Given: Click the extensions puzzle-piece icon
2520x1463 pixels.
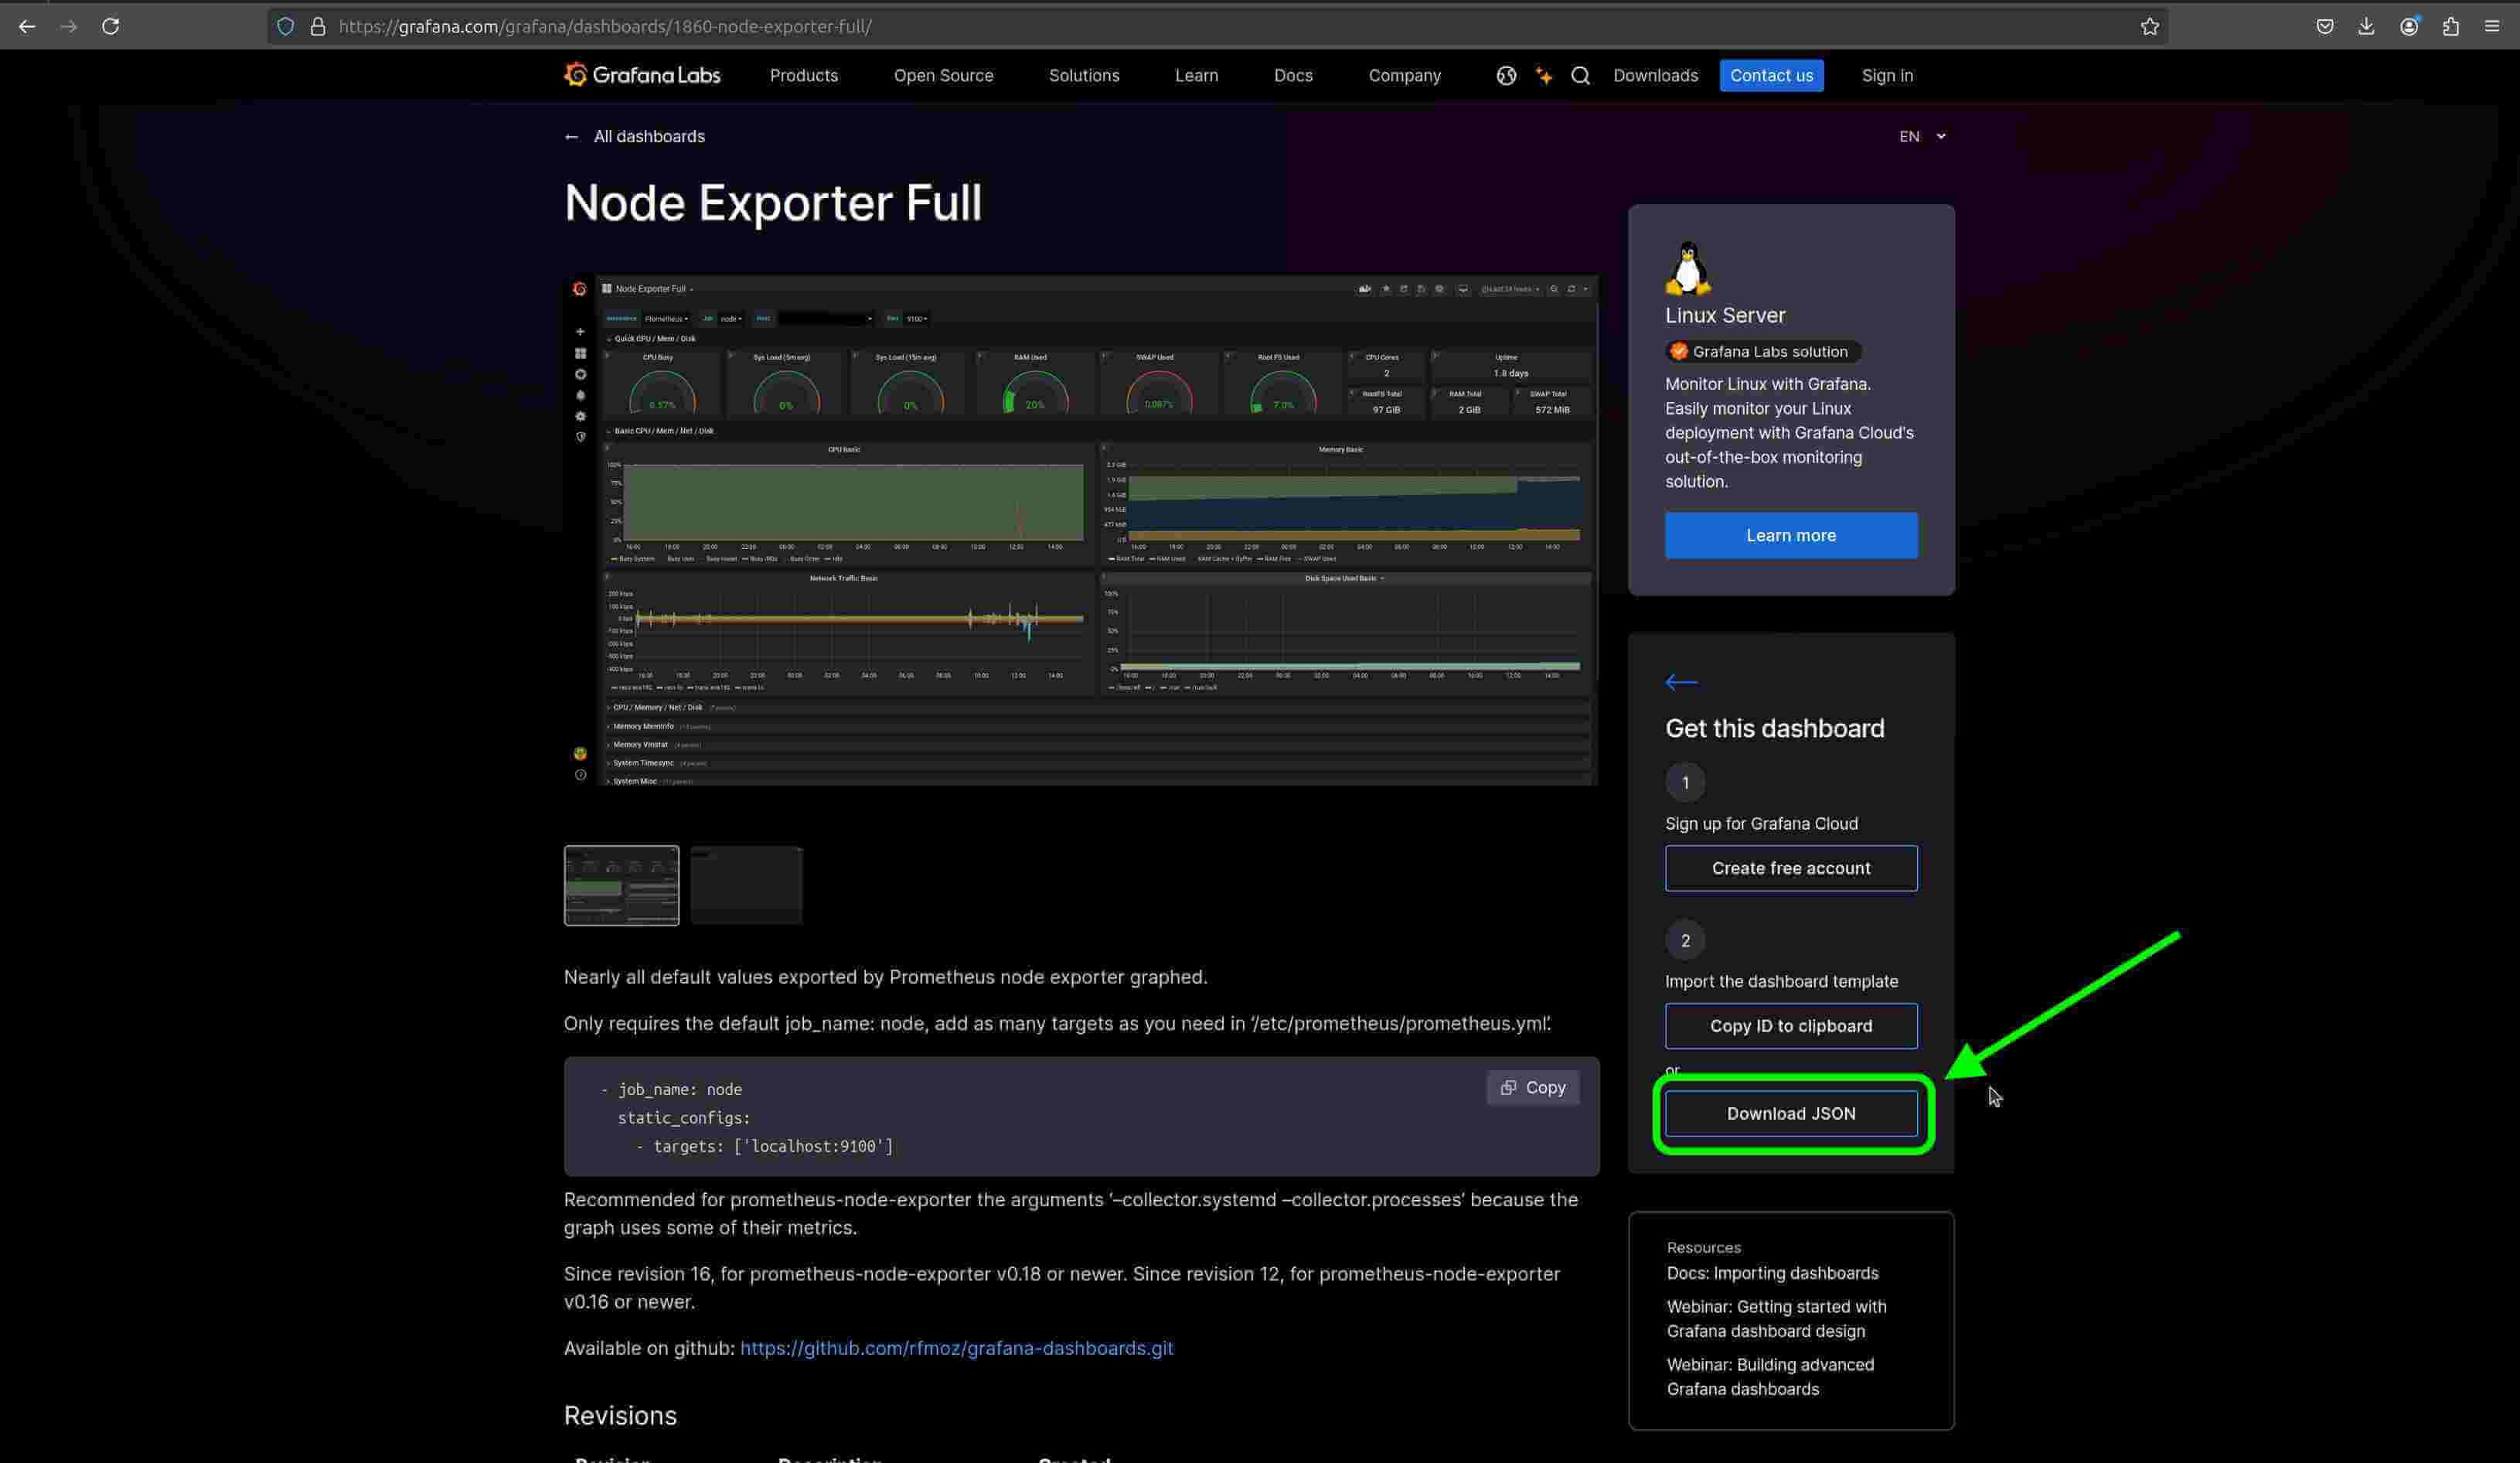Looking at the screenshot, I should pos(2450,26).
